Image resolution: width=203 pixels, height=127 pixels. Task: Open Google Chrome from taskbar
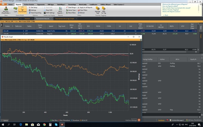pos(44,125)
